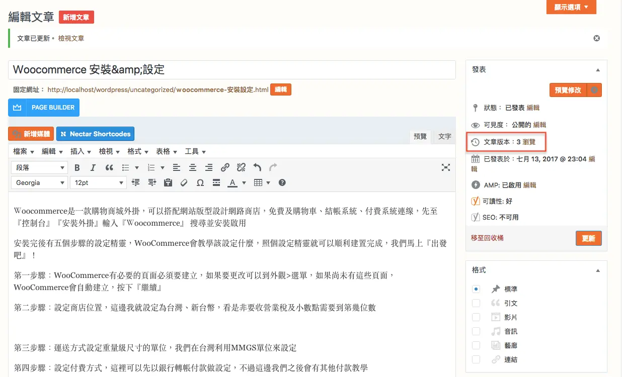This screenshot has width=622, height=377.
Task: Increase paragraph indent
Action: click(151, 183)
